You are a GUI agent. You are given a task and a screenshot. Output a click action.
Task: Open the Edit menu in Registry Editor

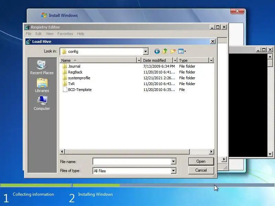point(38,34)
